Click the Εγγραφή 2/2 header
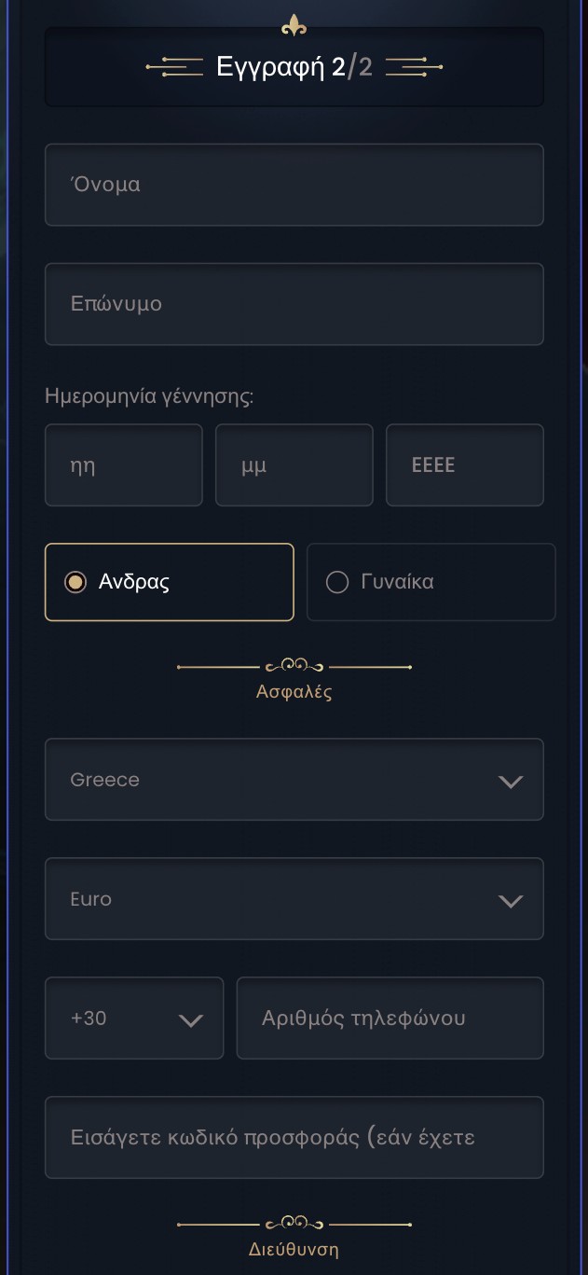The height and width of the screenshot is (1275, 588). coord(294,67)
